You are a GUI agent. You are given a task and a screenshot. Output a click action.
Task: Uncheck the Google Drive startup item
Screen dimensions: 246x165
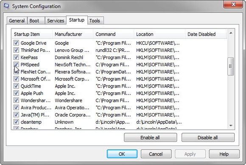tap(16, 43)
